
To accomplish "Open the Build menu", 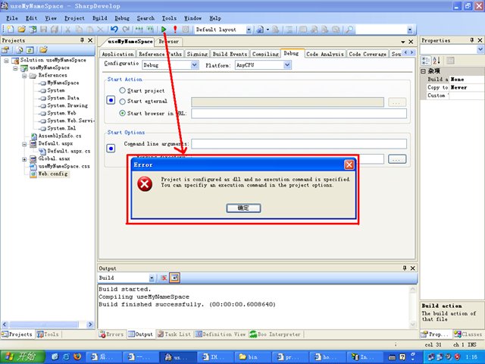I will pos(99,17).
